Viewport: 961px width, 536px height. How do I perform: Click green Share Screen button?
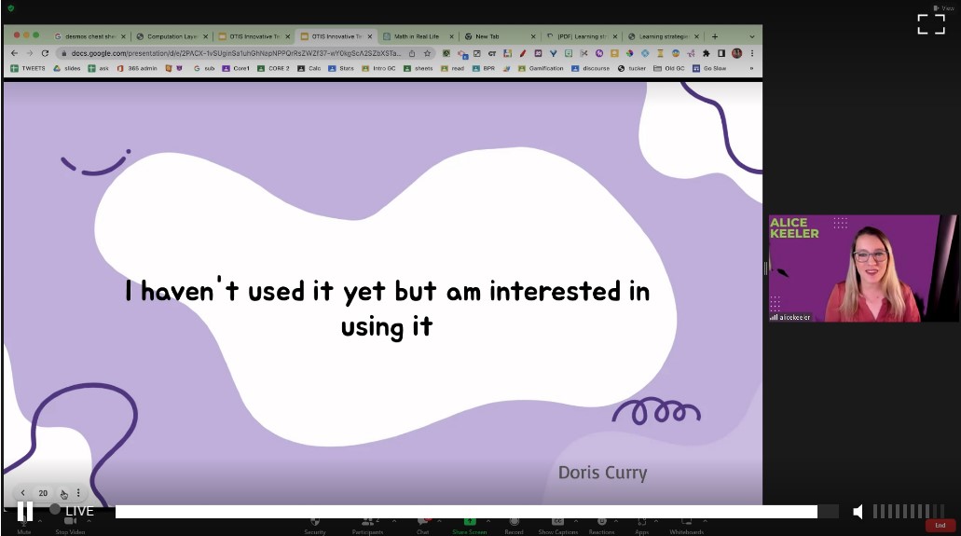(x=470, y=526)
